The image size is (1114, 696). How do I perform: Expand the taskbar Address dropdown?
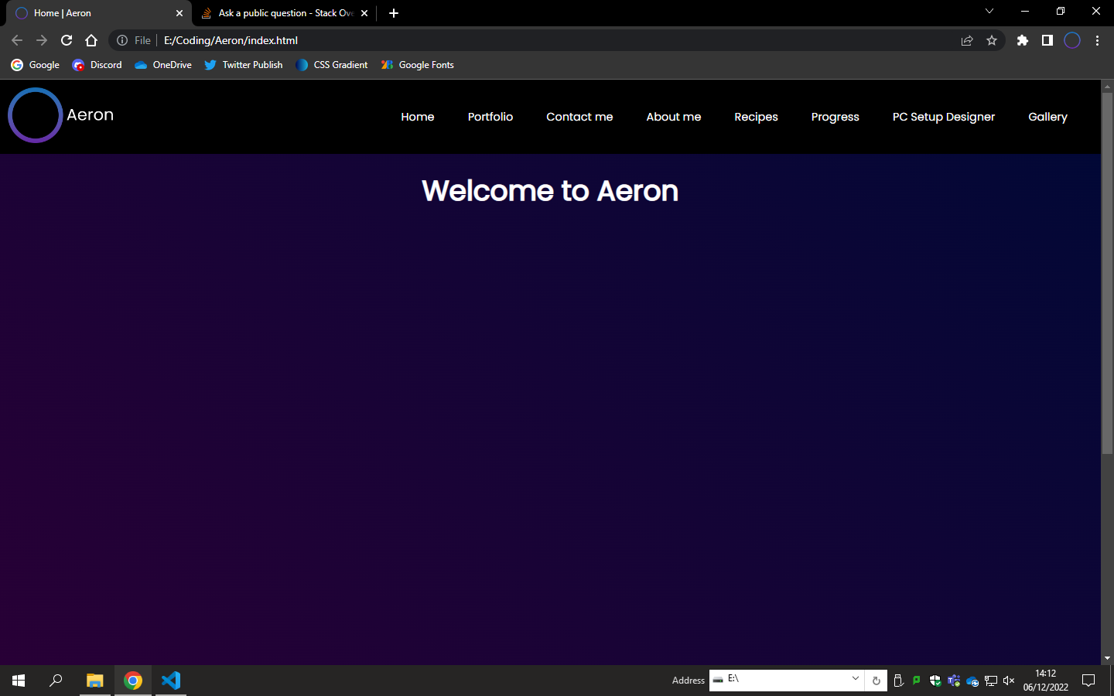855,679
